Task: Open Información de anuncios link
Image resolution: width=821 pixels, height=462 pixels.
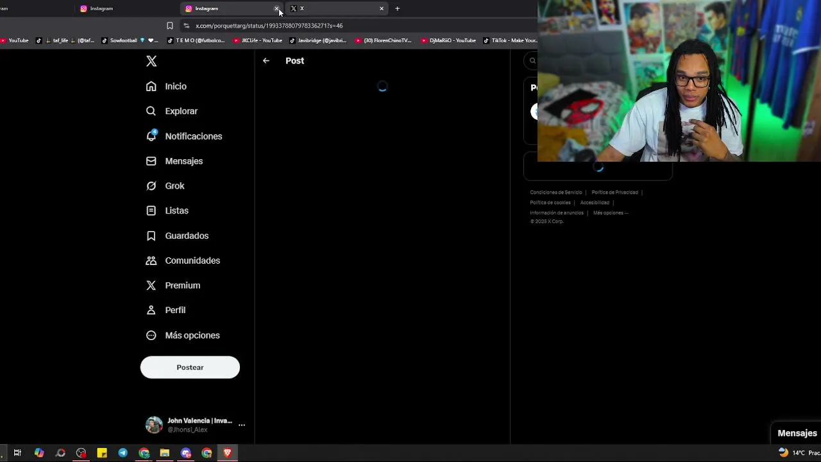Action: point(557,213)
